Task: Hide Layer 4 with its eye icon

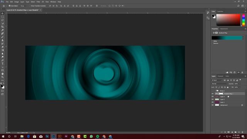Action: [x=213, y=97]
